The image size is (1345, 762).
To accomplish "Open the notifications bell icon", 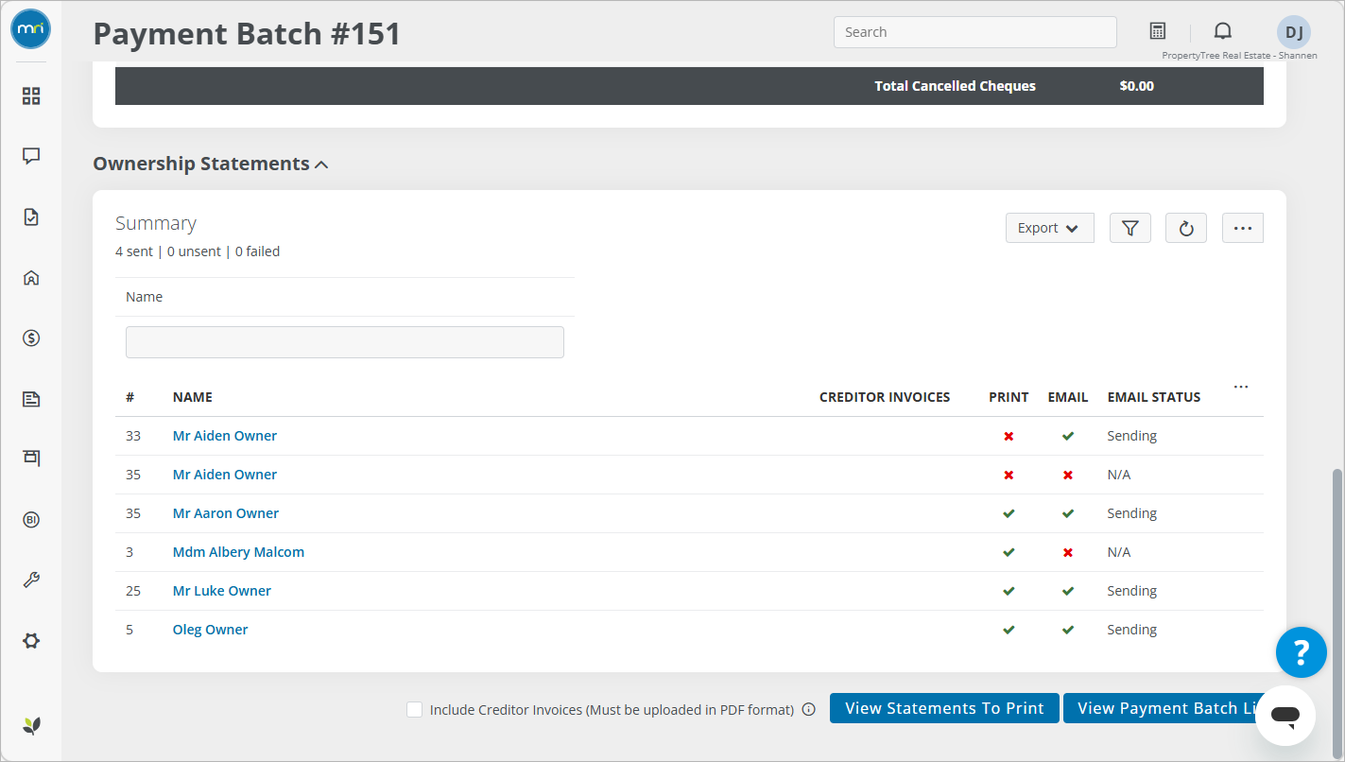I will [x=1223, y=31].
